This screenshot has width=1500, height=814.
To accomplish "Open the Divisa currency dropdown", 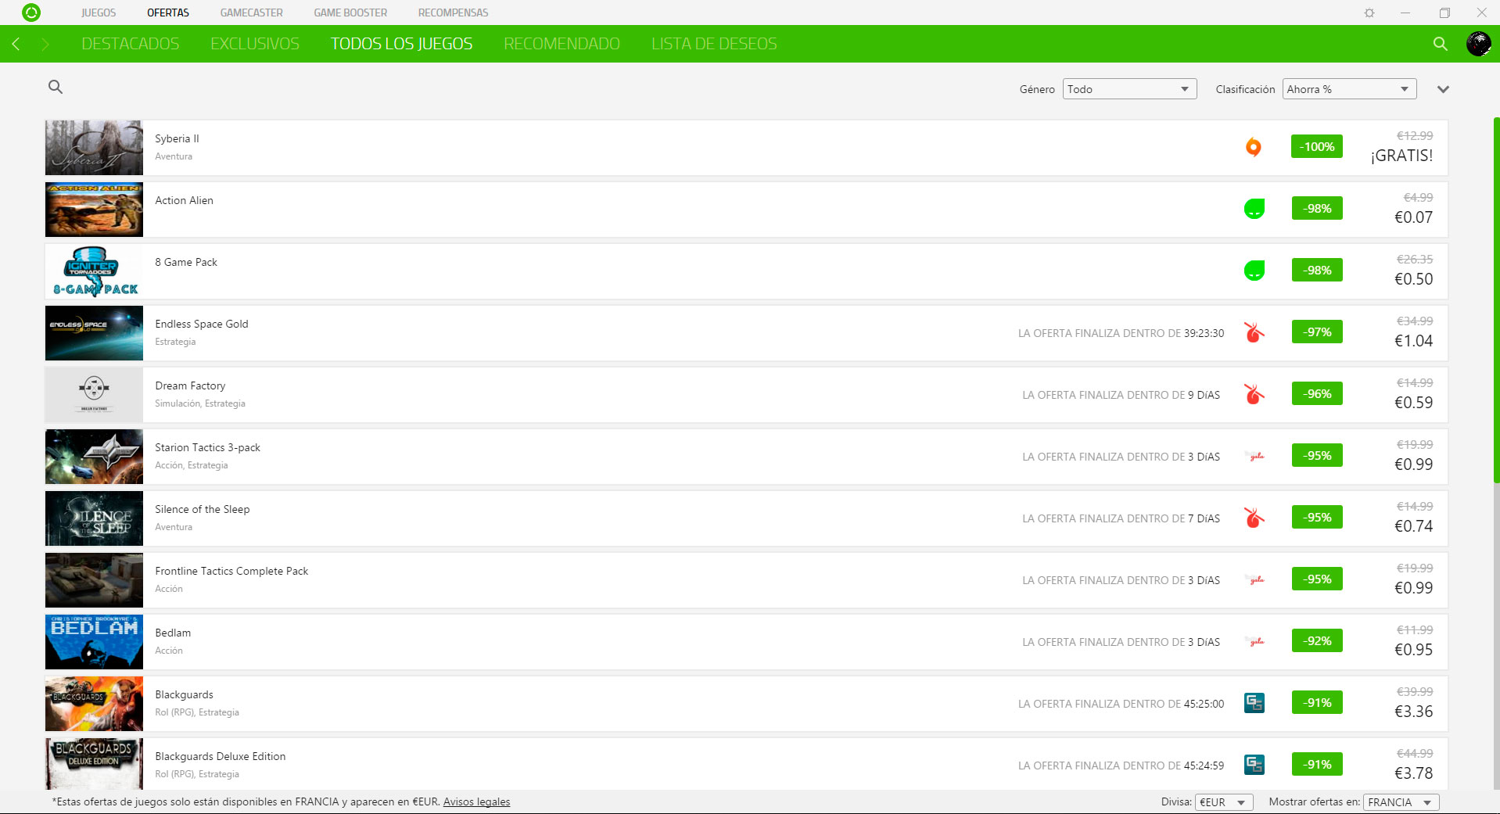I will 1224,802.
